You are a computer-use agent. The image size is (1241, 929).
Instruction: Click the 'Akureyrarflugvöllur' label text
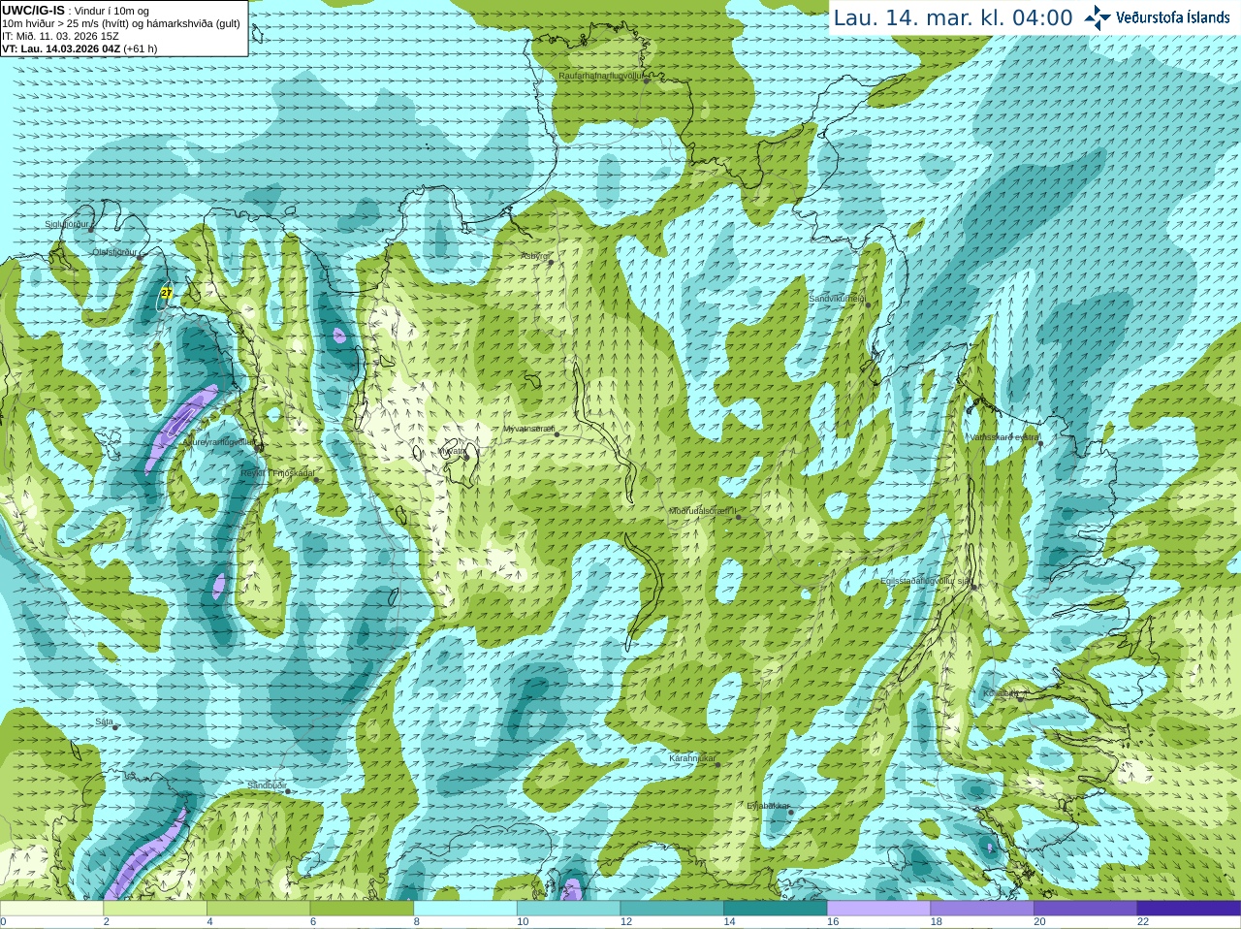[220, 441]
